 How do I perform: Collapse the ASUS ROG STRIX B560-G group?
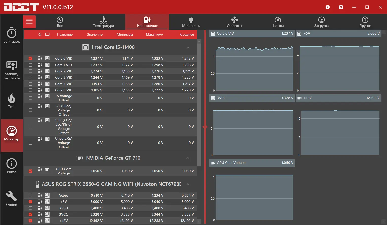point(188,184)
